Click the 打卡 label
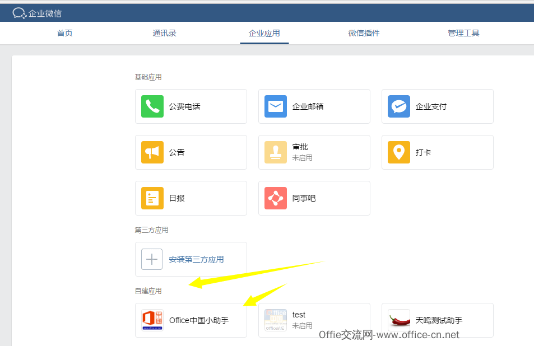 (x=423, y=152)
